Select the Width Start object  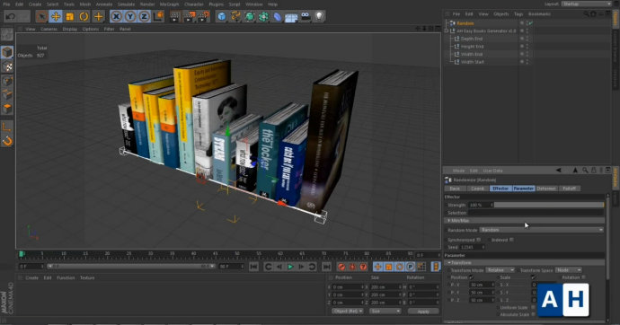tap(472, 62)
